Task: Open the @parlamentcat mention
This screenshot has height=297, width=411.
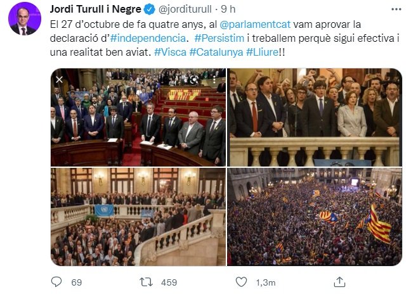Action: (x=255, y=24)
